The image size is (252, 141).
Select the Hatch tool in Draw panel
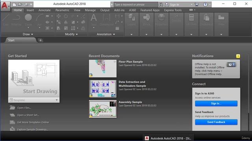coord(47,28)
